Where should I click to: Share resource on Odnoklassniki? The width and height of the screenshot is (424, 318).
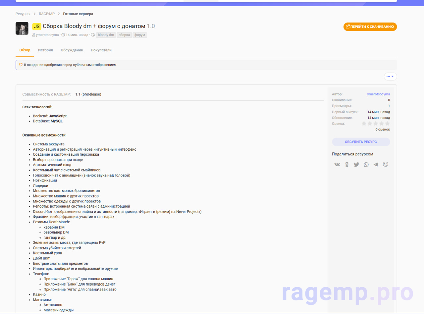click(347, 165)
